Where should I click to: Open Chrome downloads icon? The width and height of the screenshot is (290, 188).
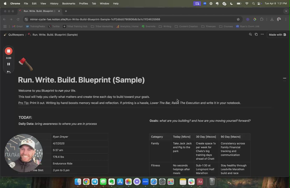click(272, 19)
